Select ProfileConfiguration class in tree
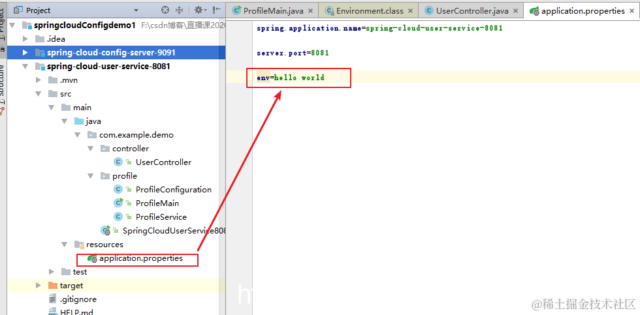Viewport: 640px width, 315px height. click(x=174, y=190)
